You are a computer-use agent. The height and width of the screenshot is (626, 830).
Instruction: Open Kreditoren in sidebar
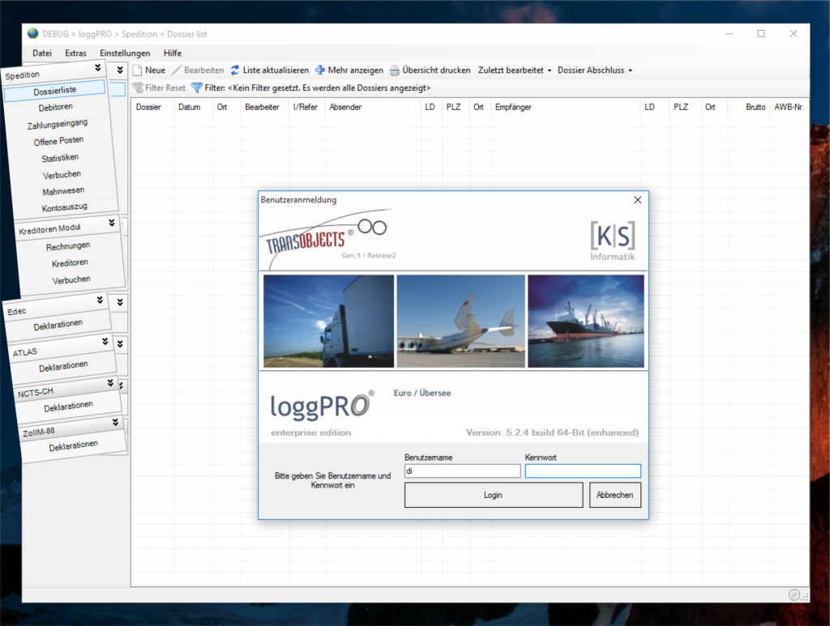coord(70,262)
